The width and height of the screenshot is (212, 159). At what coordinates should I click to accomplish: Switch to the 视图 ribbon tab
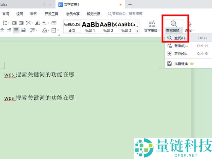19,14
